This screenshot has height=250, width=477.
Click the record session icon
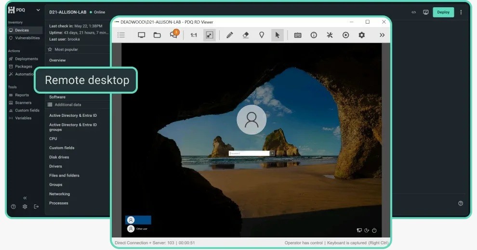tap(345, 35)
